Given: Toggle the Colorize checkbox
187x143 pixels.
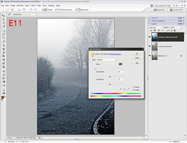Looking at the screenshot, I should (x=133, y=87).
